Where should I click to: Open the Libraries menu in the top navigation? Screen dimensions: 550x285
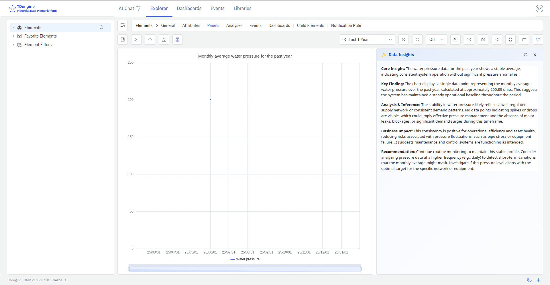click(x=242, y=8)
